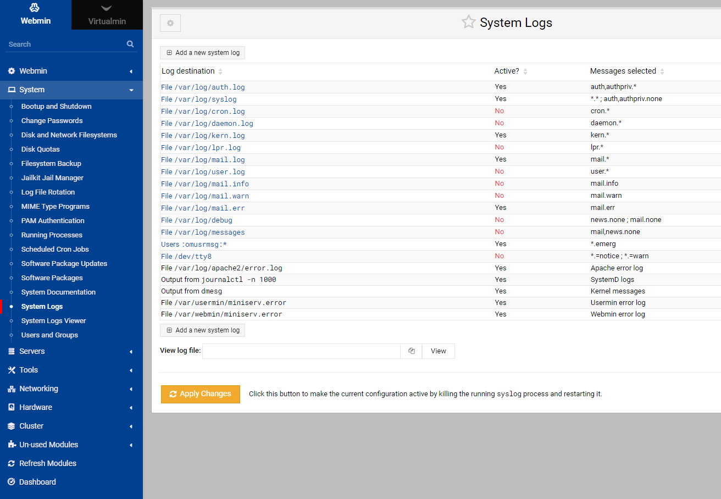Expand the Hardware menu arrow
Viewport: 721px width, 499px height.
pyautogui.click(x=131, y=408)
